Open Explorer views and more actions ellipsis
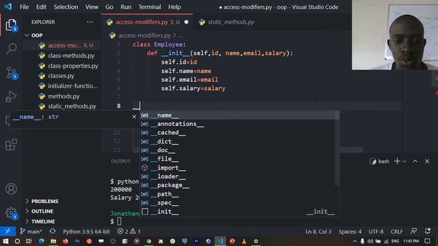Viewport: 438px width, 246px height. click(90, 22)
